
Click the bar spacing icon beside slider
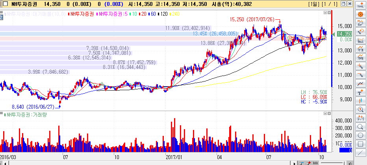(x=315, y=163)
